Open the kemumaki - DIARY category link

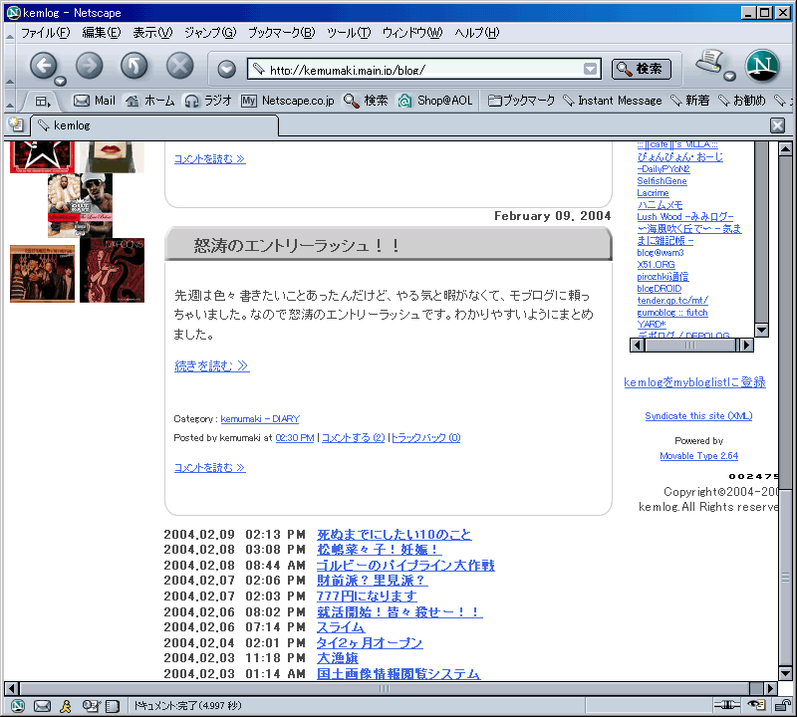click(260, 418)
